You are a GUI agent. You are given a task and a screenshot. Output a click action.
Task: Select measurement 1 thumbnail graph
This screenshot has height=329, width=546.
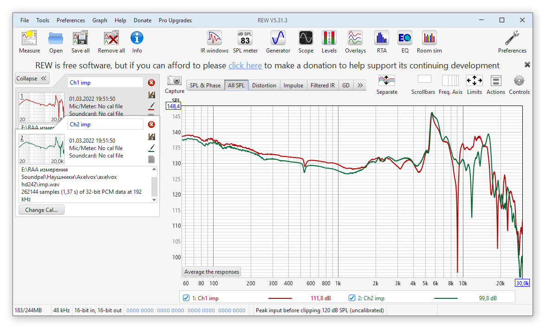(x=41, y=107)
